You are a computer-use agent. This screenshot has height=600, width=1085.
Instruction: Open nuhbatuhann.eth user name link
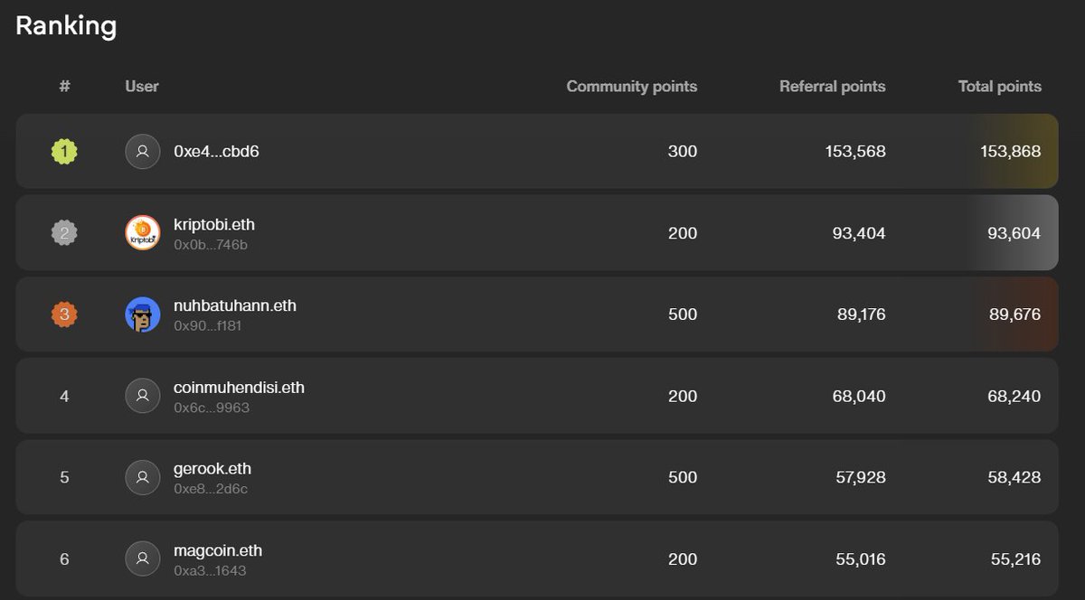tap(235, 305)
